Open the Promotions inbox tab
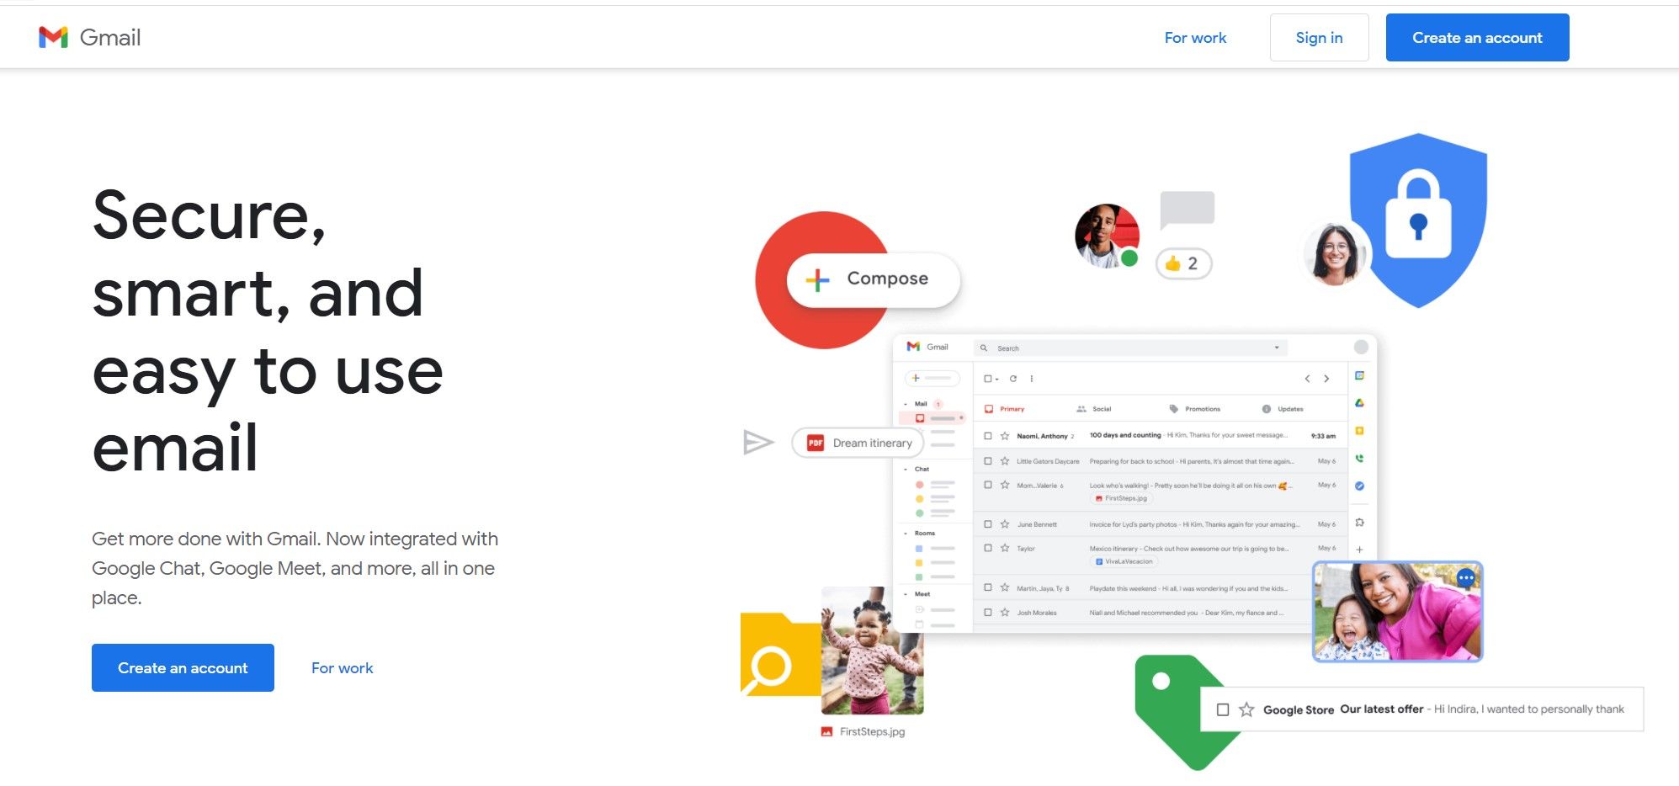1679x786 pixels. (x=1195, y=409)
